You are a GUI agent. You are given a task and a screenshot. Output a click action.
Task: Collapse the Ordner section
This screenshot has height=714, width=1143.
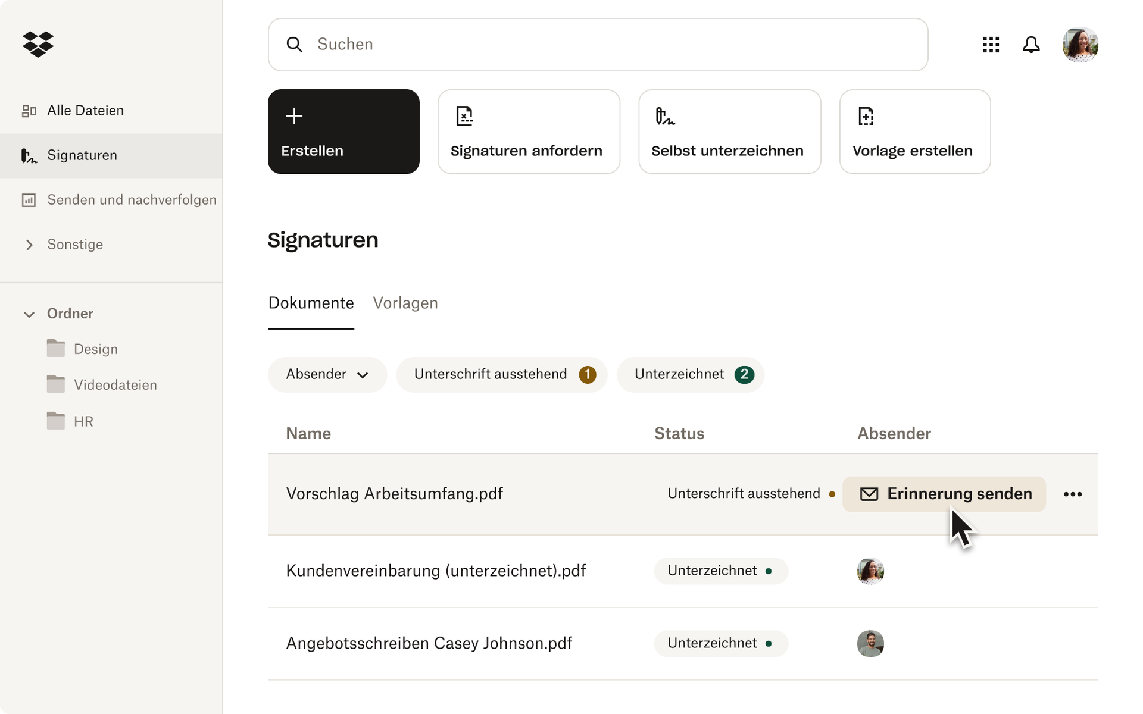(29, 314)
